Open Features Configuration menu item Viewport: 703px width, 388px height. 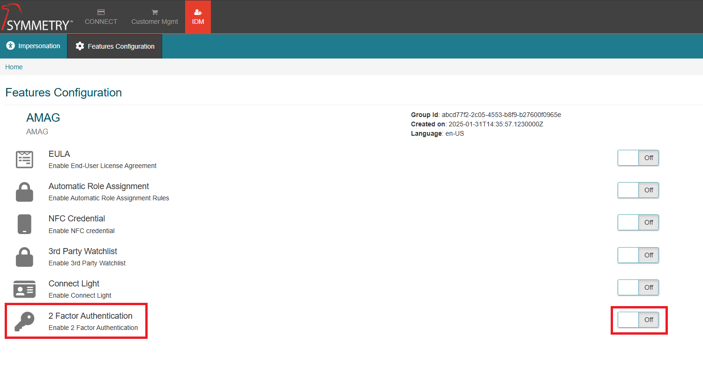[115, 46]
